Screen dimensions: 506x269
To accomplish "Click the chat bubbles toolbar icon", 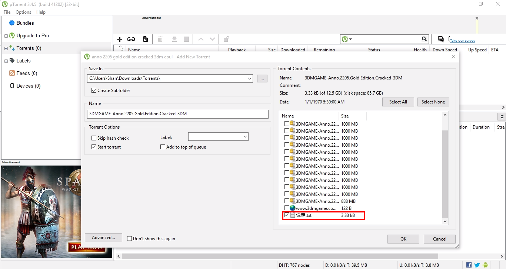I will click(441, 39).
